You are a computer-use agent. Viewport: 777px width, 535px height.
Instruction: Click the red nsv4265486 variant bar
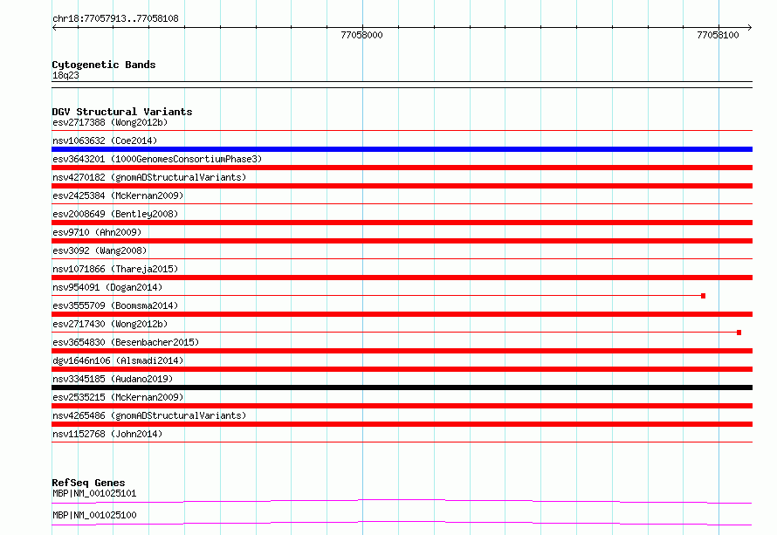[x=402, y=424]
